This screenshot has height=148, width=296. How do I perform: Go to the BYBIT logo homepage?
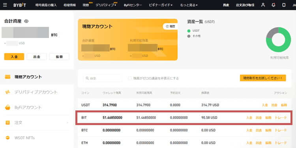pyautogui.click(x=20, y=5)
